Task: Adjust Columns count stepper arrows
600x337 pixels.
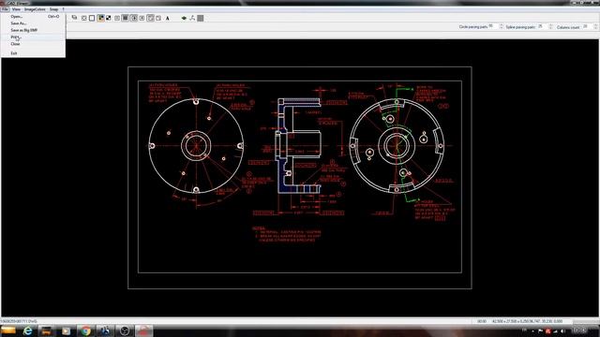Action: click(x=595, y=27)
